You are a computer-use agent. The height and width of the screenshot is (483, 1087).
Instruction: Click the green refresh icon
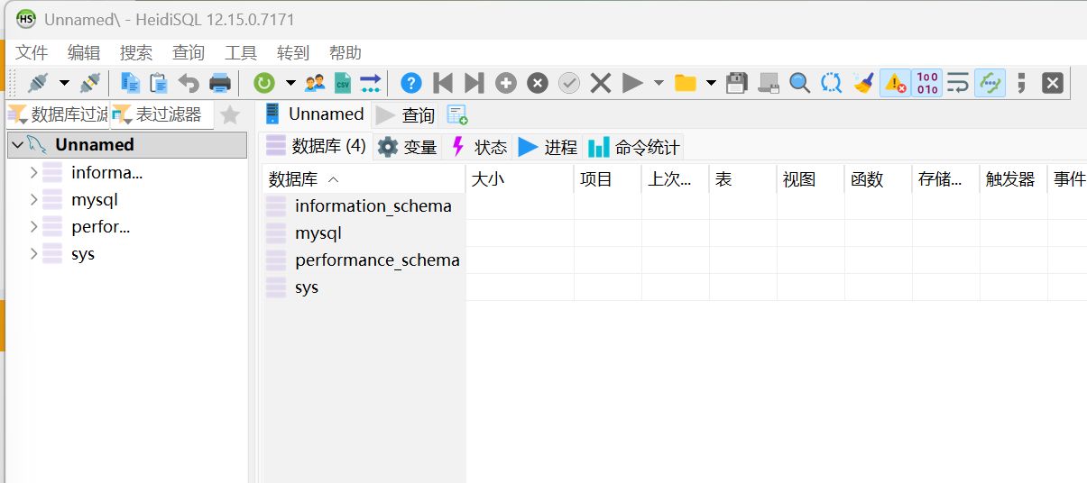pyautogui.click(x=264, y=83)
